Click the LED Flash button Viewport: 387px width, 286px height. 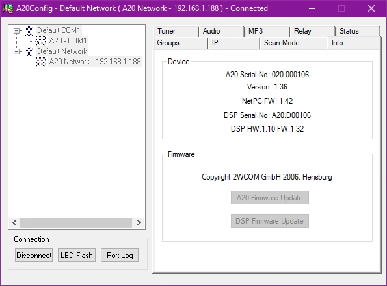(77, 256)
